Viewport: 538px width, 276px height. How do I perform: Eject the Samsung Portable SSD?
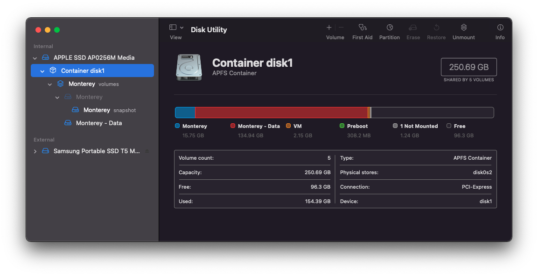[x=147, y=151]
